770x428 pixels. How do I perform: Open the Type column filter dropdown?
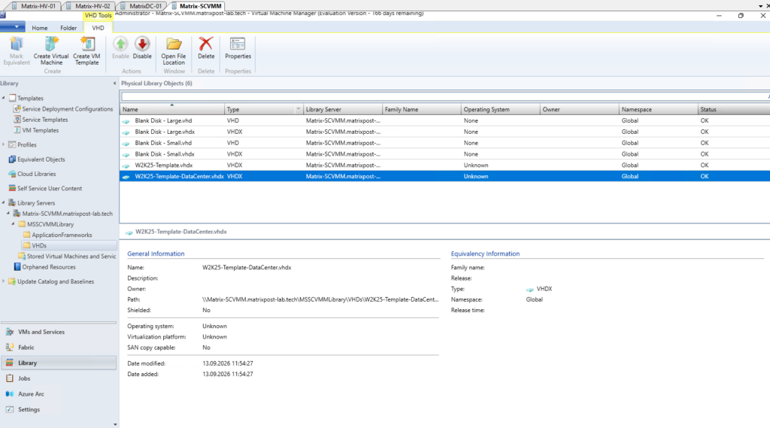pos(298,109)
